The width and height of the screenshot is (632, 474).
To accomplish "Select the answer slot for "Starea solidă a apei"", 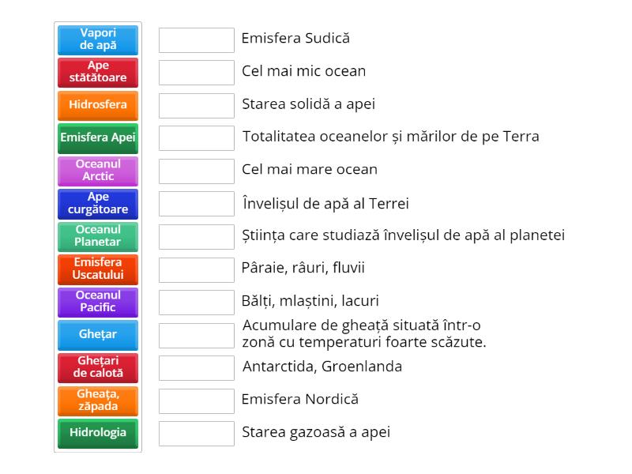I will click(196, 104).
